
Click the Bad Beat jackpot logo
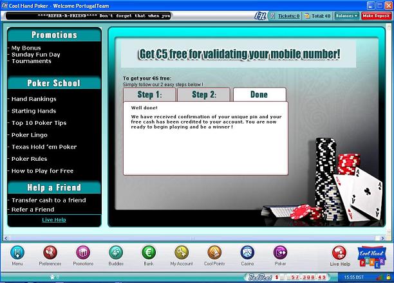[260, 277]
